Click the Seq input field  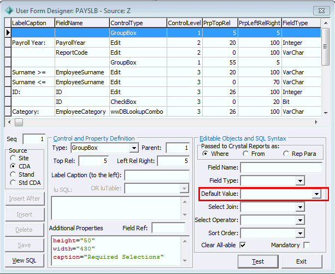[34, 139]
